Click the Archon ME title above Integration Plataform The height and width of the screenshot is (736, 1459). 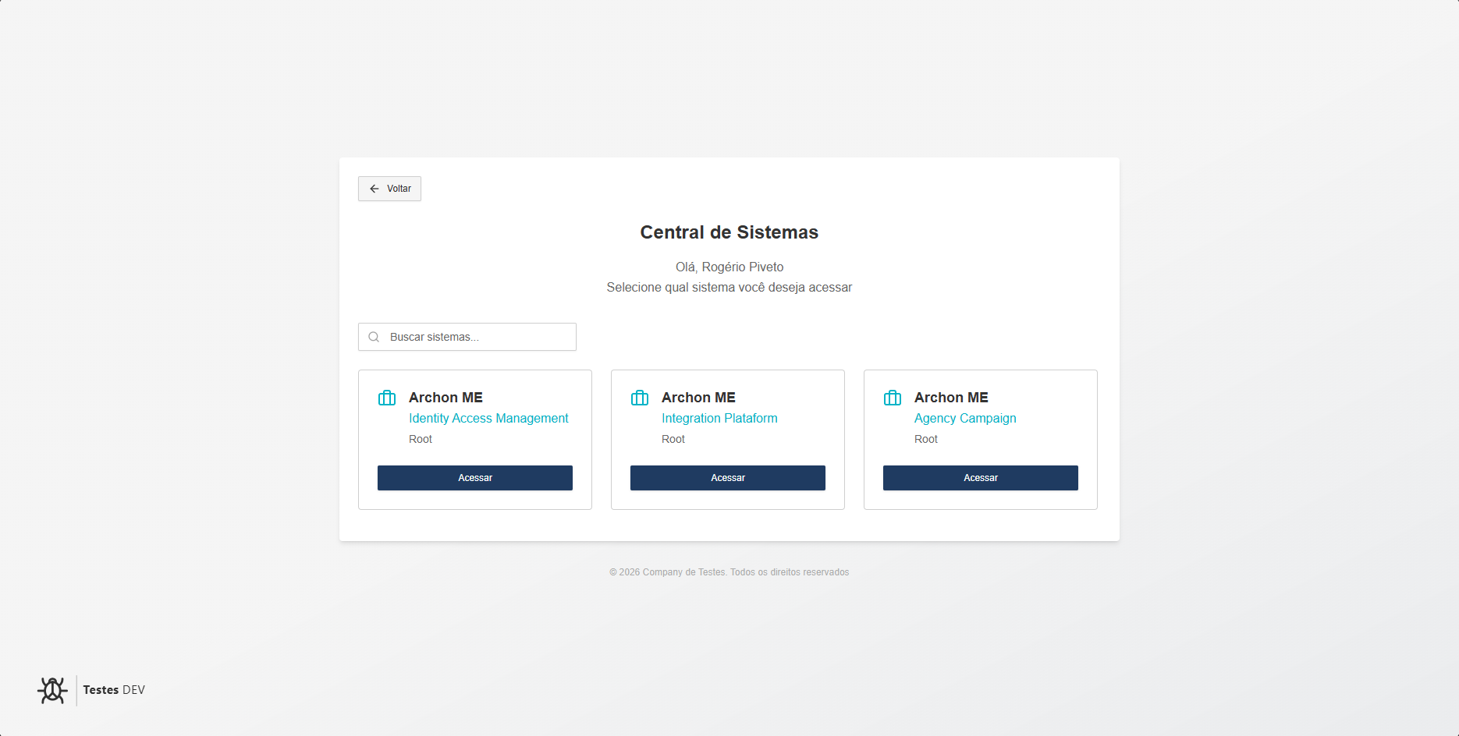(x=698, y=398)
